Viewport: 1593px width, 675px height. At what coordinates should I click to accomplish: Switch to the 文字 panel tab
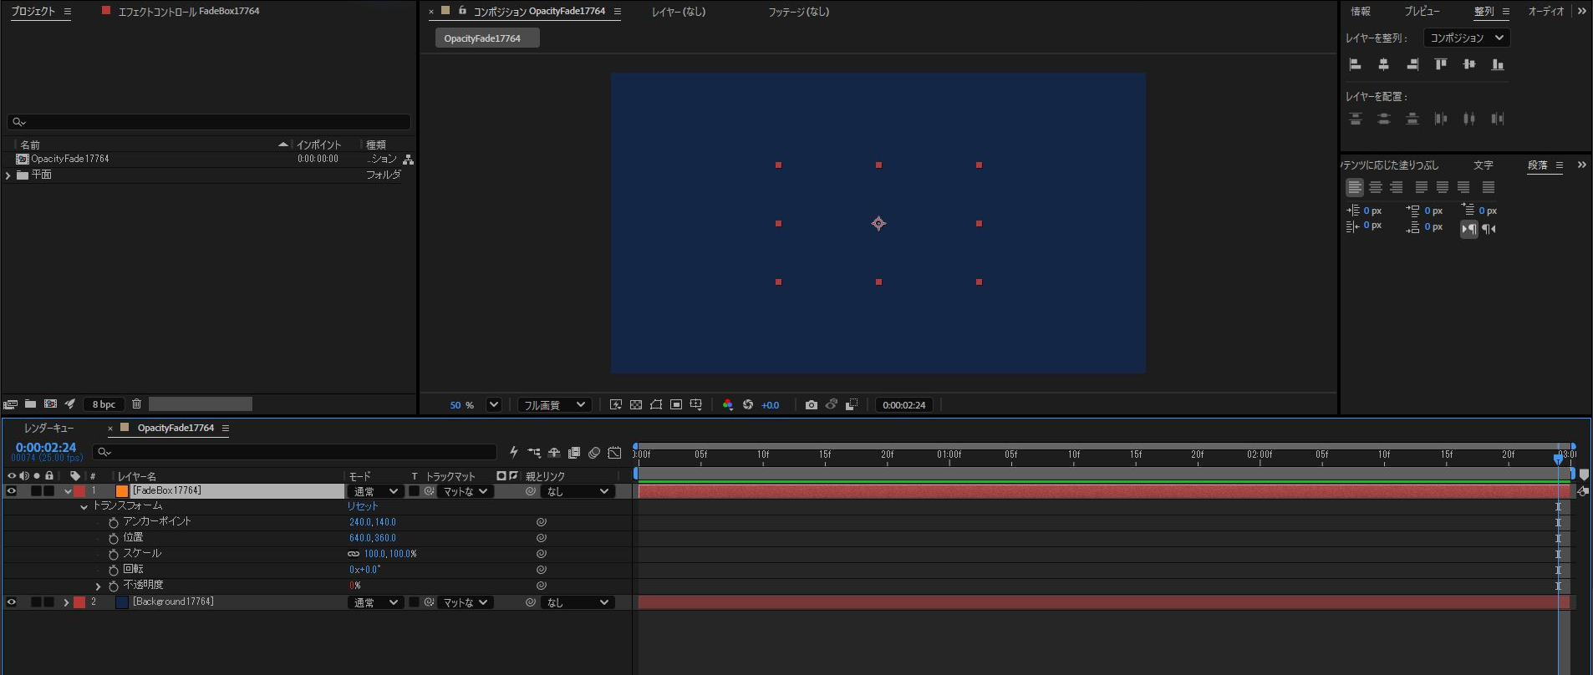tap(1484, 165)
